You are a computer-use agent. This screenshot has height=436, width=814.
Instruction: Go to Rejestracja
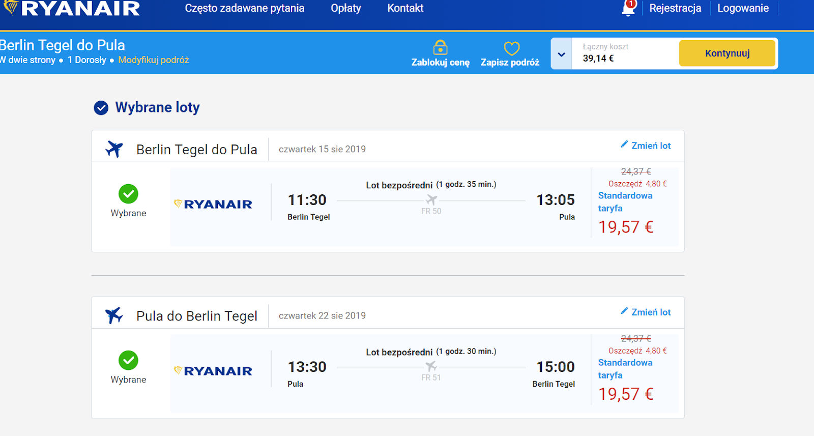tap(675, 8)
